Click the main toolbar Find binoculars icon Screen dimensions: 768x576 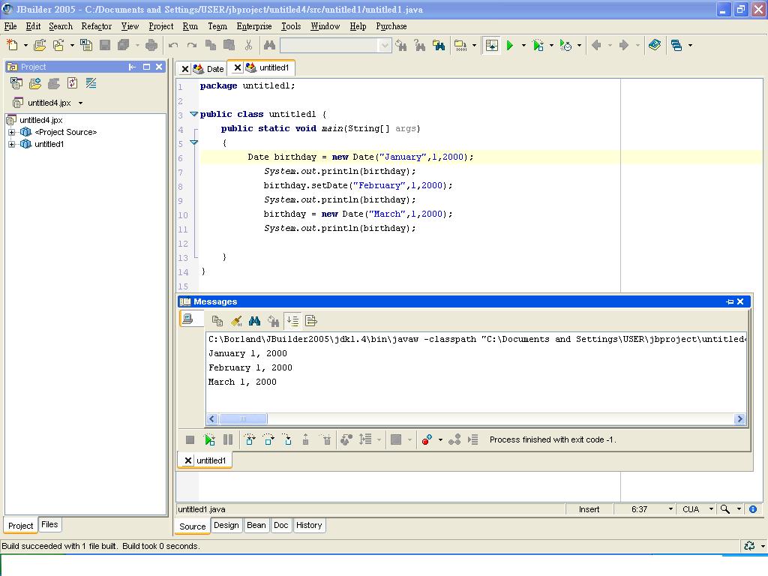tap(269, 45)
